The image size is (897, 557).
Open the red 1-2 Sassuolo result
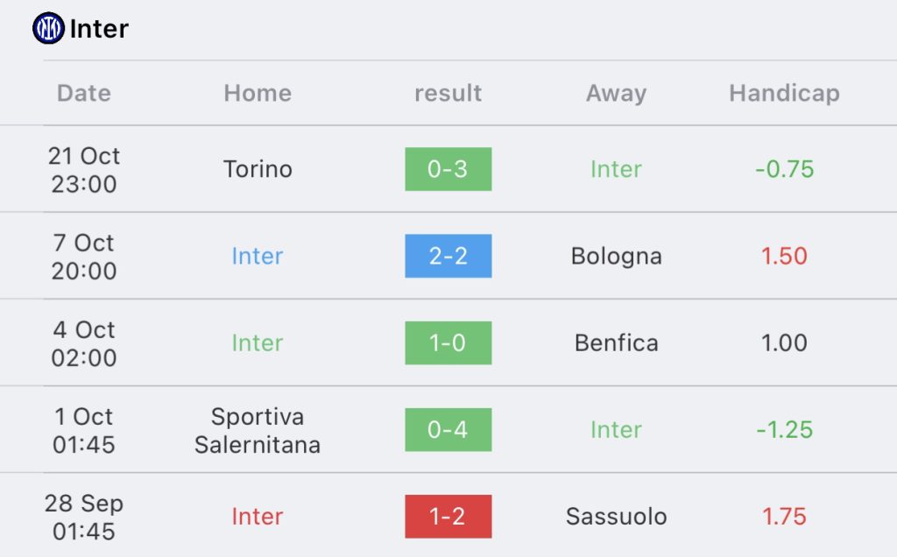pos(448,517)
